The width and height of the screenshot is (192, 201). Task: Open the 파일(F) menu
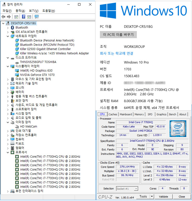pyautogui.click(x=7, y=11)
